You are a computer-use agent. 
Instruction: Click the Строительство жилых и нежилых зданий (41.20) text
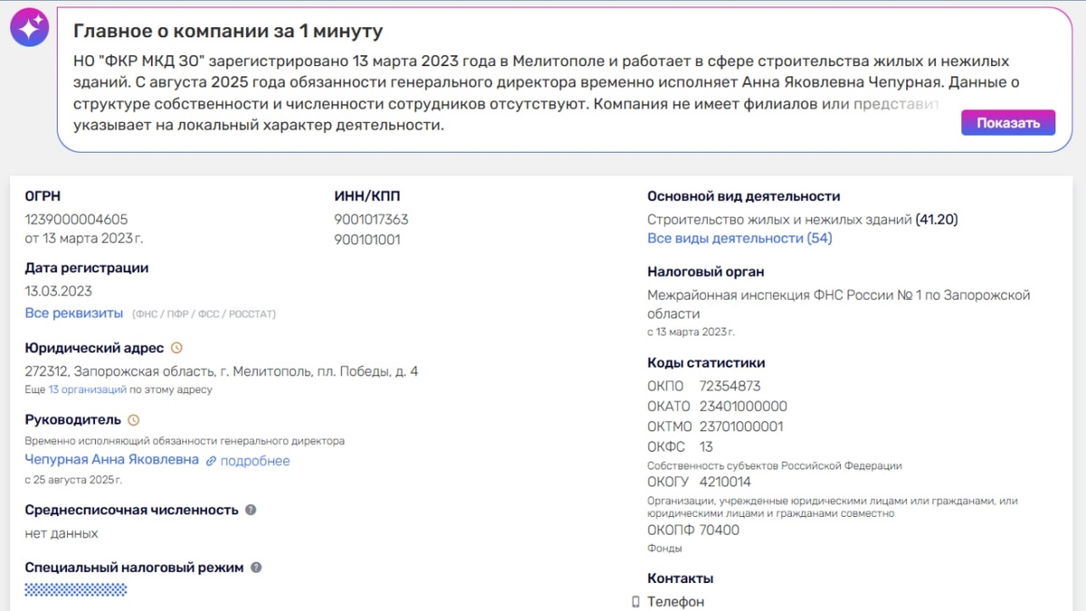pos(803,219)
